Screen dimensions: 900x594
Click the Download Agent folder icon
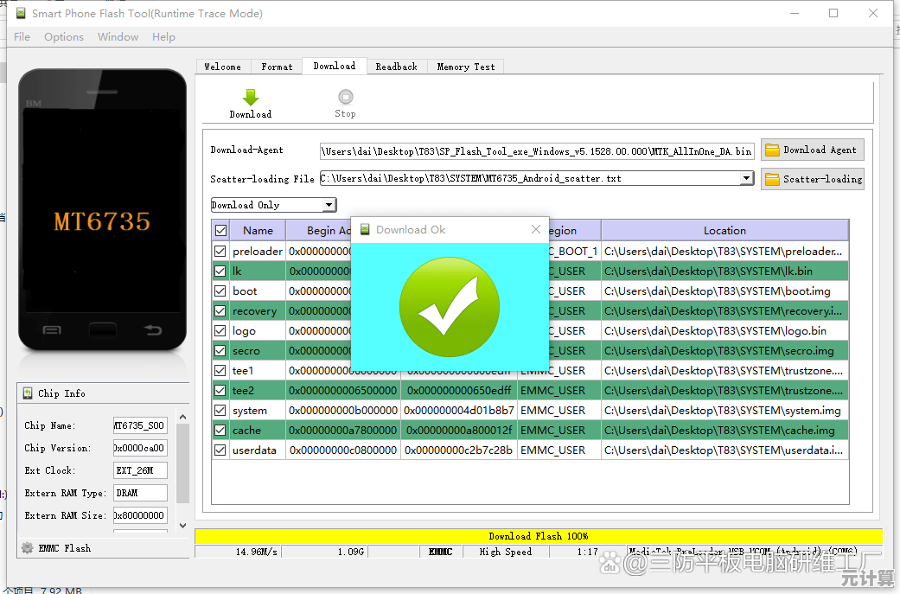tap(772, 150)
